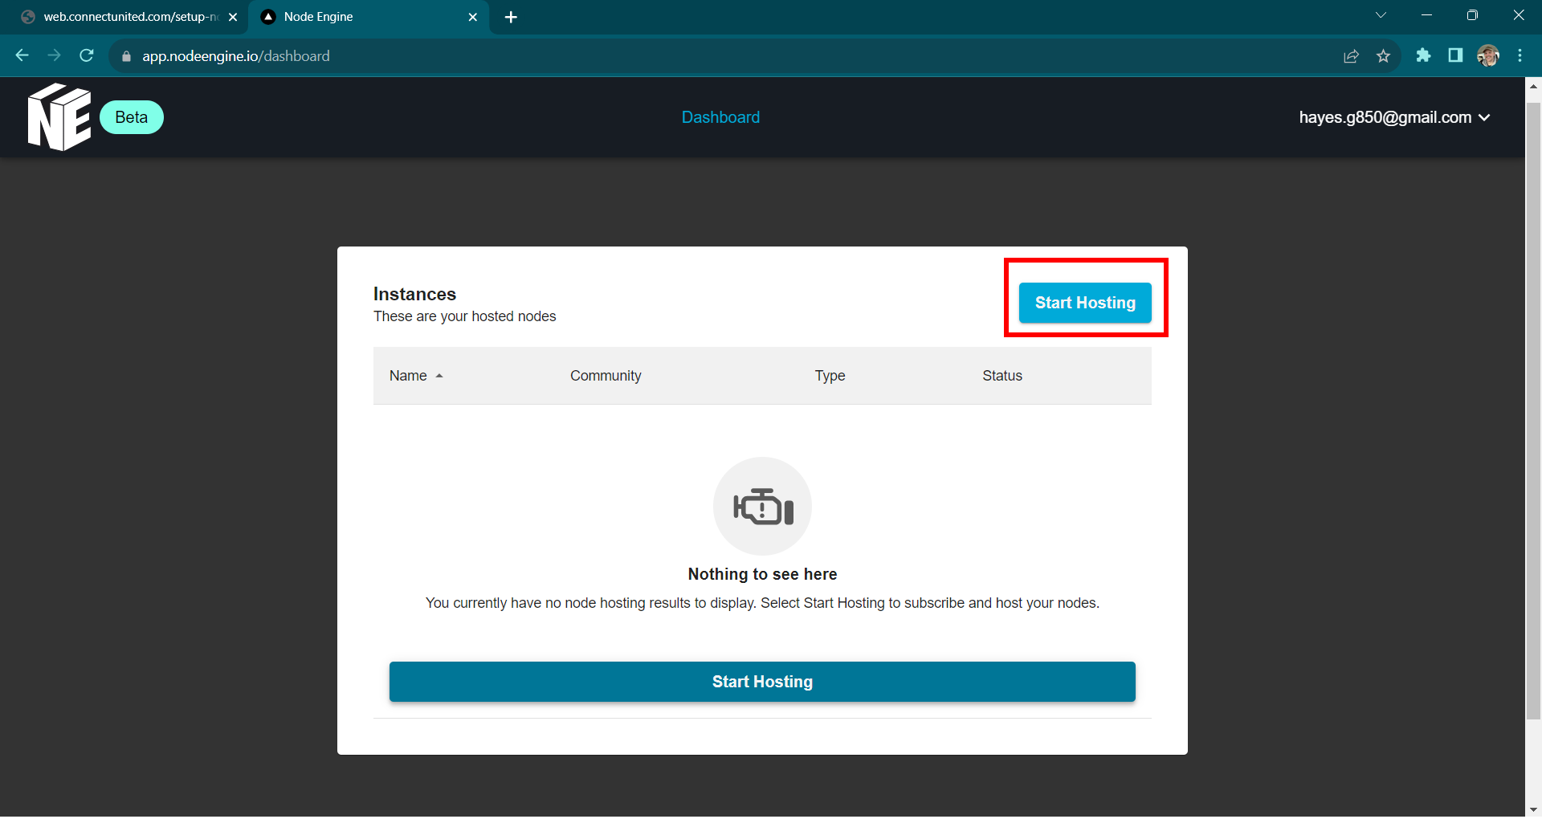The image size is (1542, 819).
Task: Share this page via share icon
Action: (1351, 56)
